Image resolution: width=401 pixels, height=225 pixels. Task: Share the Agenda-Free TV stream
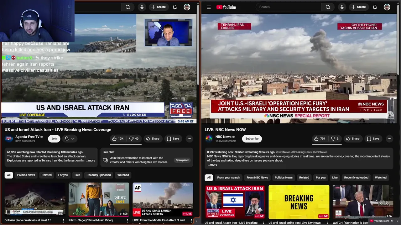[x=152, y=139]
